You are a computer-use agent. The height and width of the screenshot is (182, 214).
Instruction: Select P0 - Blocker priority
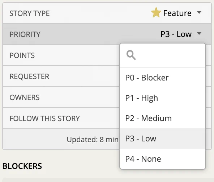tap(163, 78)
